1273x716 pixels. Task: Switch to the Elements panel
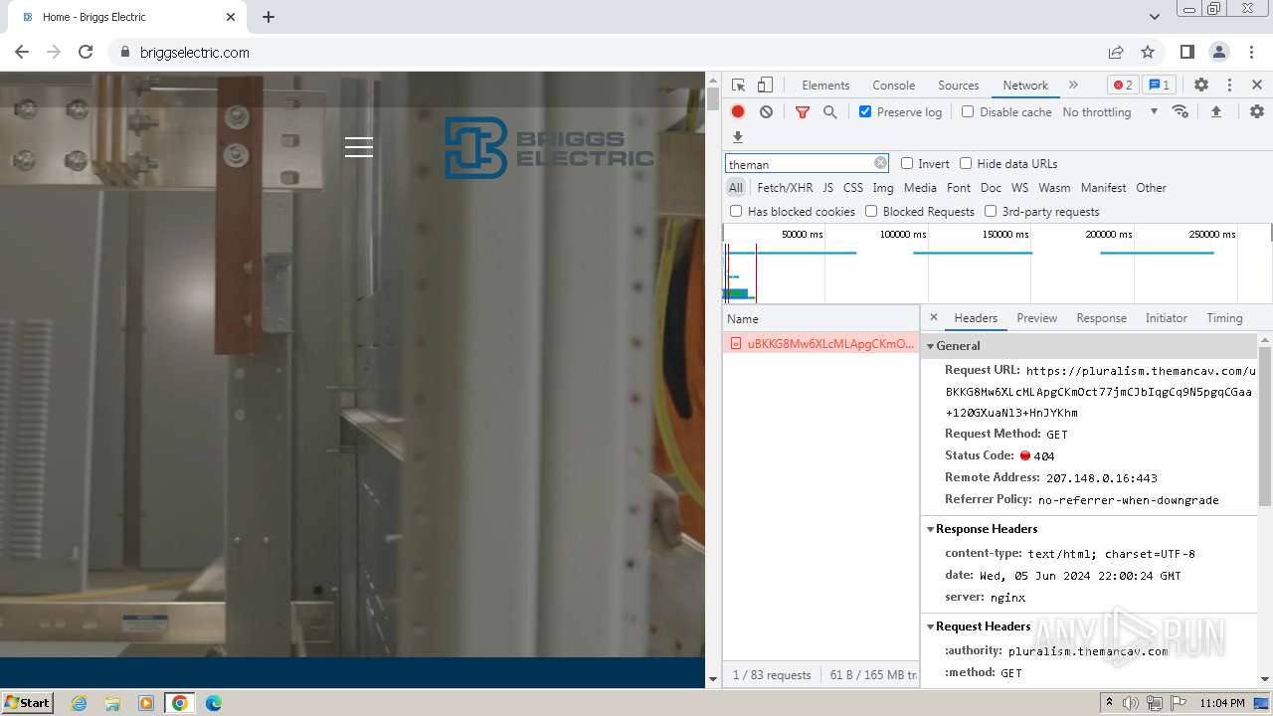(825, 86)
